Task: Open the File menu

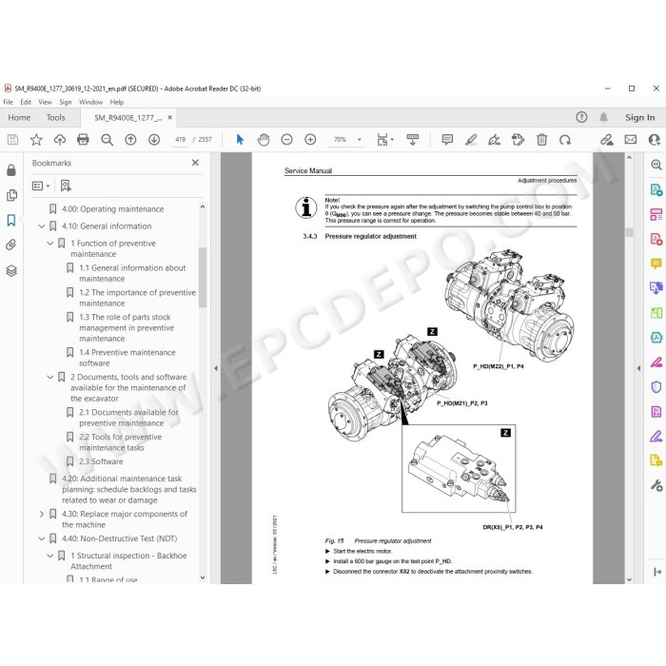Action: tap(8, 102)
